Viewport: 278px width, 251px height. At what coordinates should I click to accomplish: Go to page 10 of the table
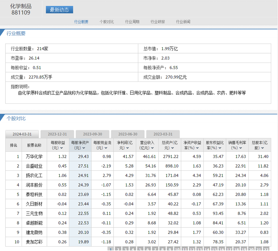point(177,249)
